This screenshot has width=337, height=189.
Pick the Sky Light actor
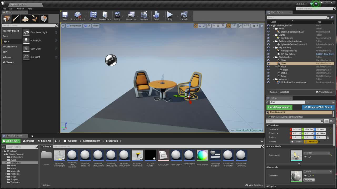(x=41, y=57)
